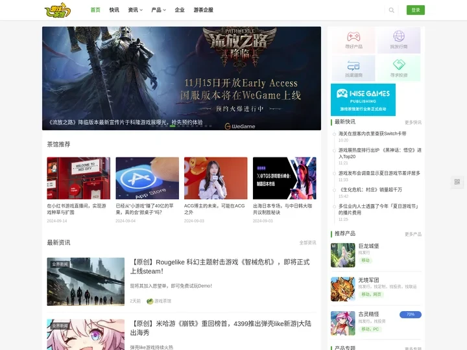This screenshot has height=350, width=467.
Task: Click the 游戏茶馆 author avatar icon
Action: (x=150, y=301)
